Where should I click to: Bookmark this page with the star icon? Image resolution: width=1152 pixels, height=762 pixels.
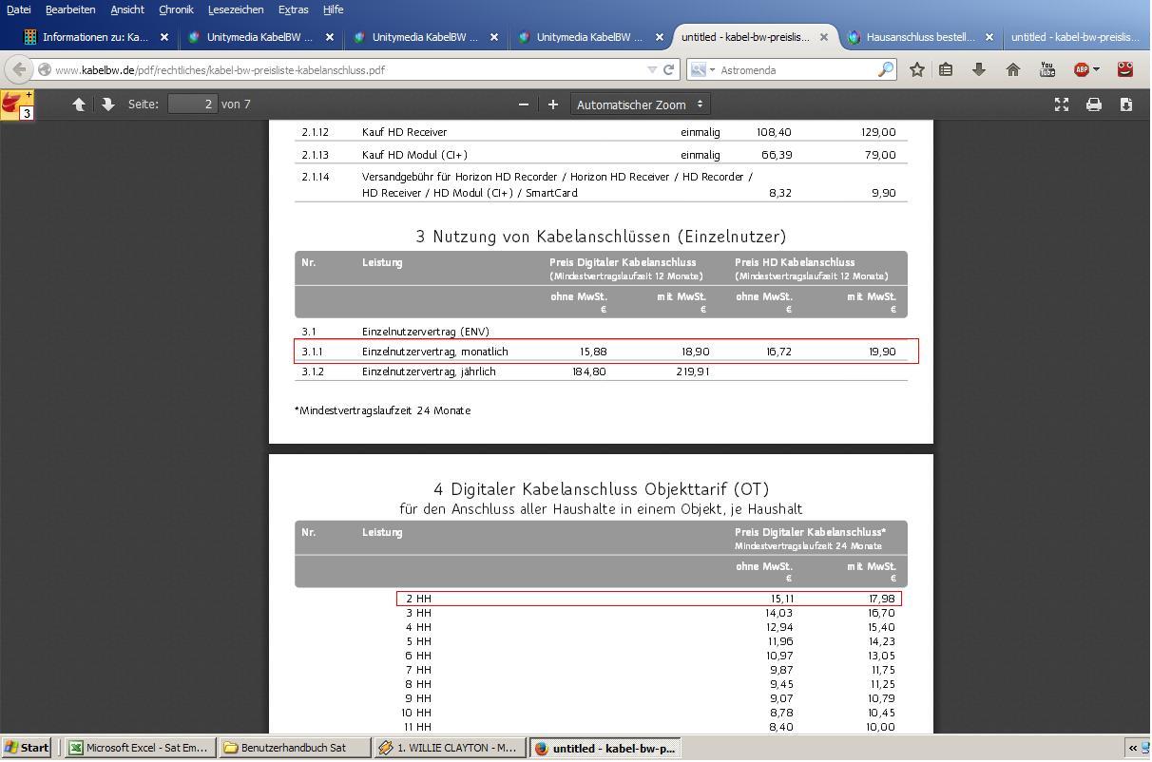916,69
